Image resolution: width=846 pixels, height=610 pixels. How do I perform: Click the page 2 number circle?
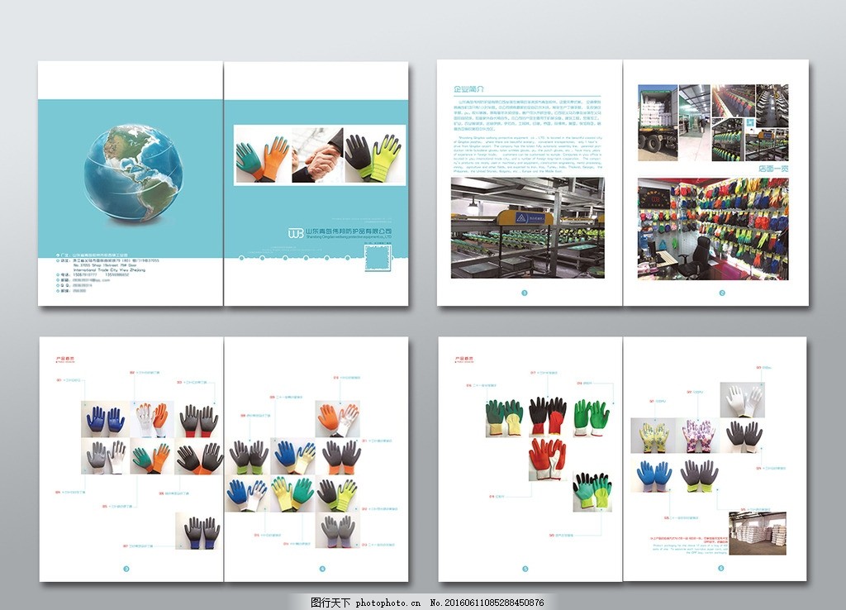tap(721, 293)
